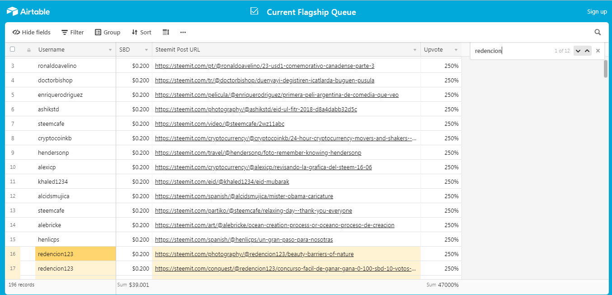Click the row height icon
Screen dimensions: 612x295
[166, 32]
